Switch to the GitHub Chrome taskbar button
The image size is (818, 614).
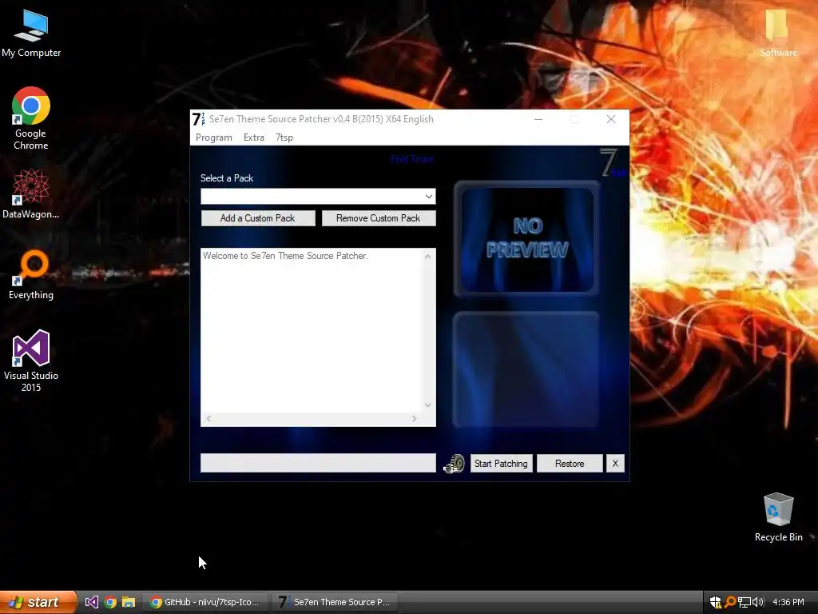coord(206,602)
